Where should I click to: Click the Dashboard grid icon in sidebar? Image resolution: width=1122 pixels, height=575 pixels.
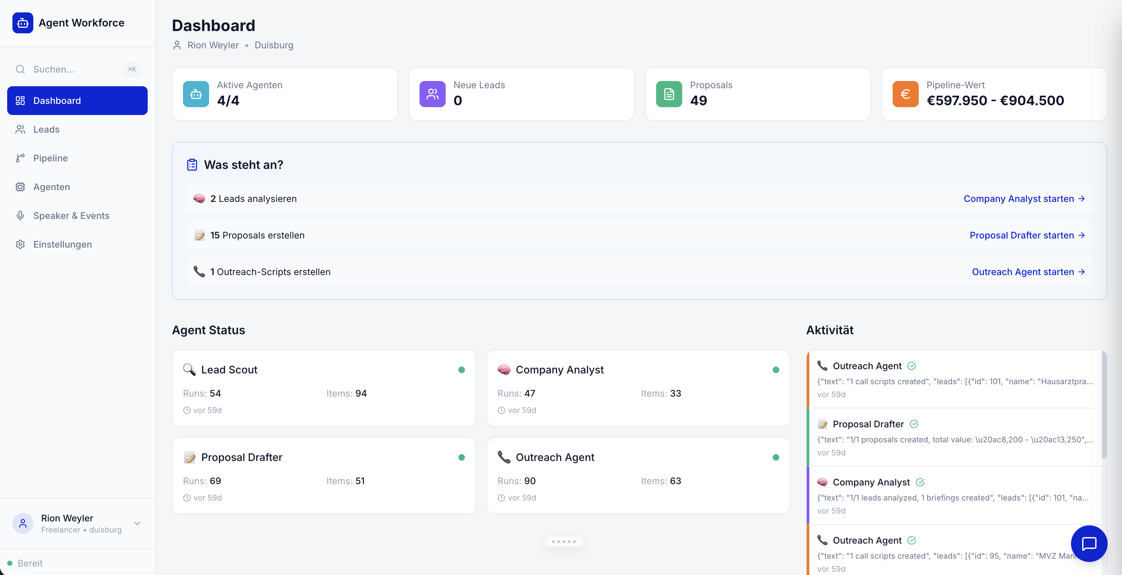coord(20,101)
